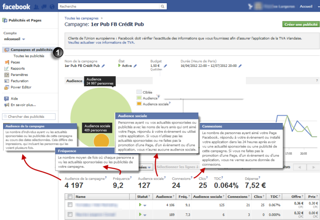This screenshot has width=320, height=220.
Task: Click the orange Audience sociale circle in chart
Action: coord(102,141)
